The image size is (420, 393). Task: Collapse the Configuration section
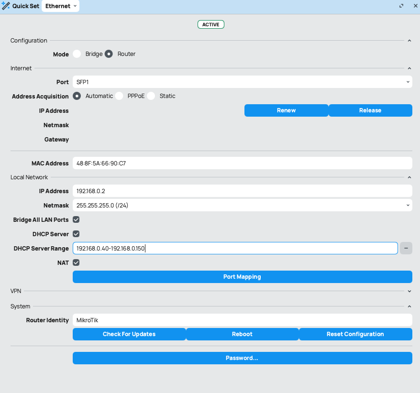pyautogui.click(x=409, y=41)
